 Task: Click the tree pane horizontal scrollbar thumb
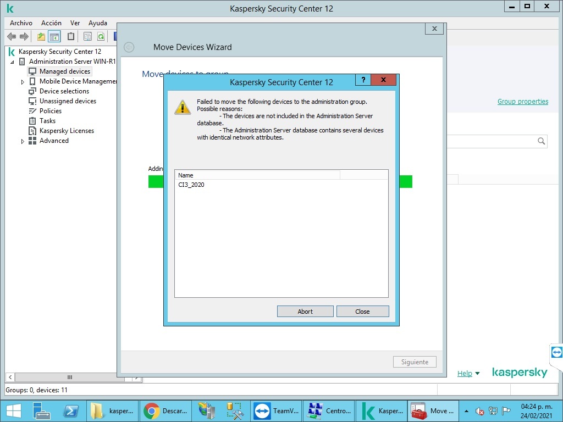pyautogui.click(x=70, y=377)
